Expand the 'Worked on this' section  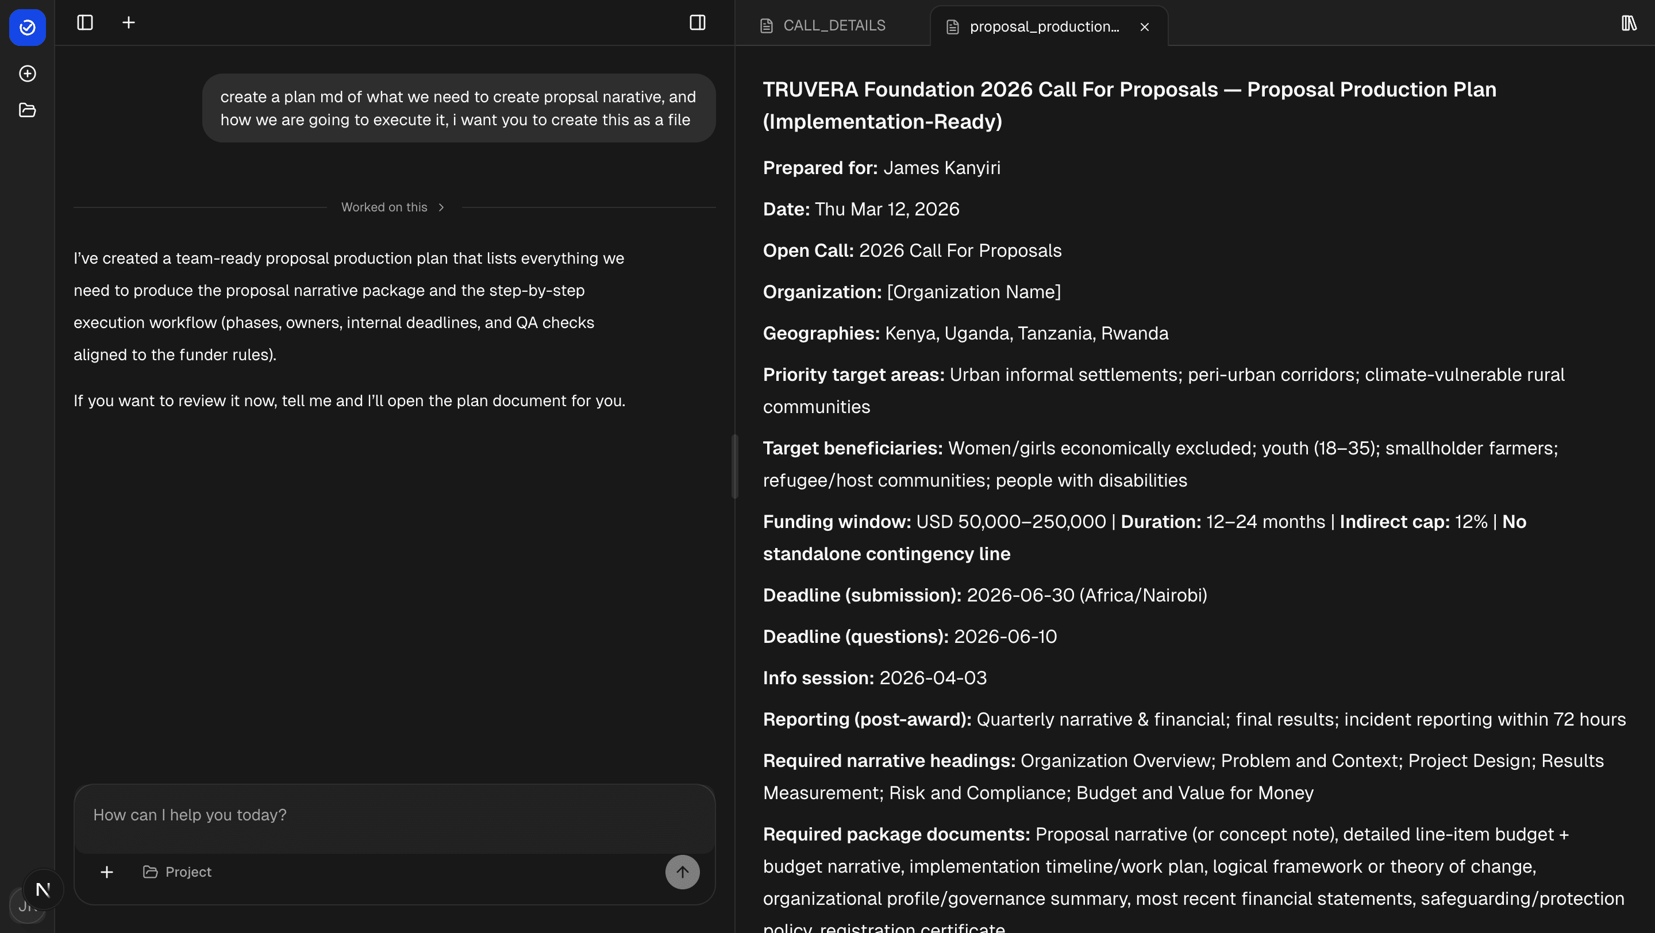point(393,207)
